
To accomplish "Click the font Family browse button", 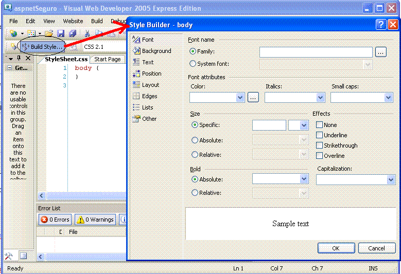I will click(x=381, y=52).
